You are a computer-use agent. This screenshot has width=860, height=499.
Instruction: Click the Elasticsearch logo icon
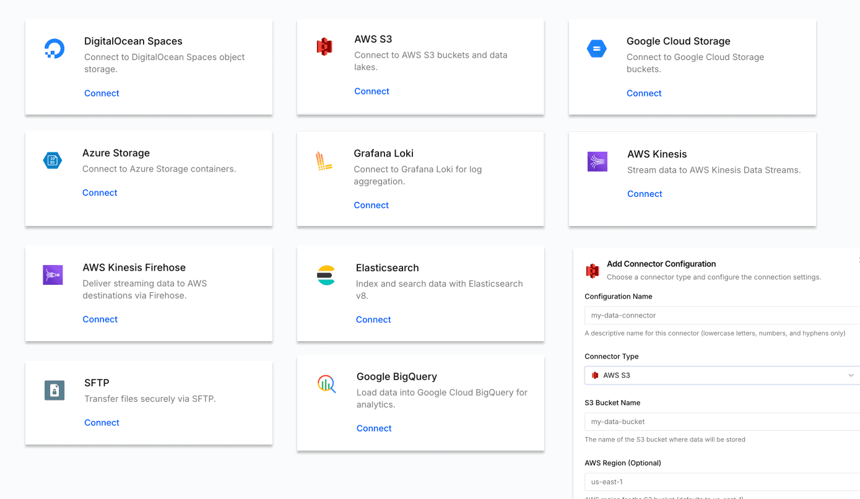click(x=326, y=275)
